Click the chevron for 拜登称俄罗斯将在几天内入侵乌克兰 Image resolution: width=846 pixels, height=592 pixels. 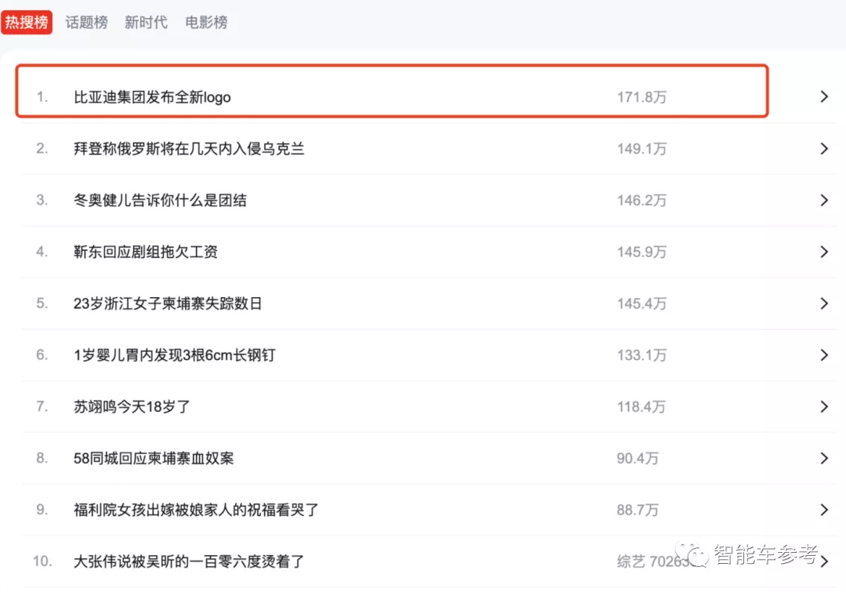824,148
